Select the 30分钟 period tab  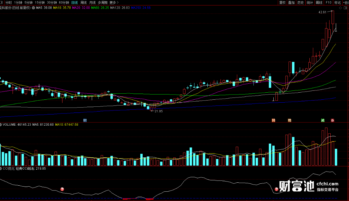click(52, 3)
